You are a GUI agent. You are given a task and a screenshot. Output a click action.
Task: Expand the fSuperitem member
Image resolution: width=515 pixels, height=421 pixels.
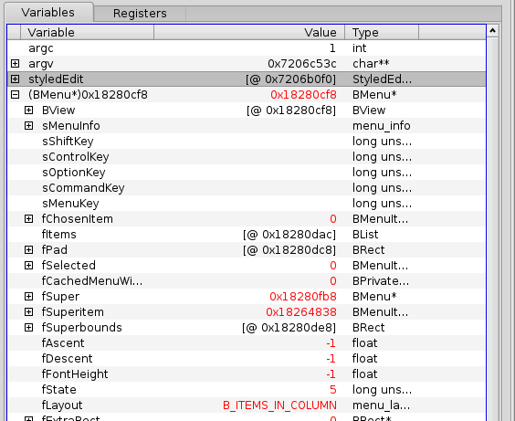pyautogui.click(x=29, y=311)
